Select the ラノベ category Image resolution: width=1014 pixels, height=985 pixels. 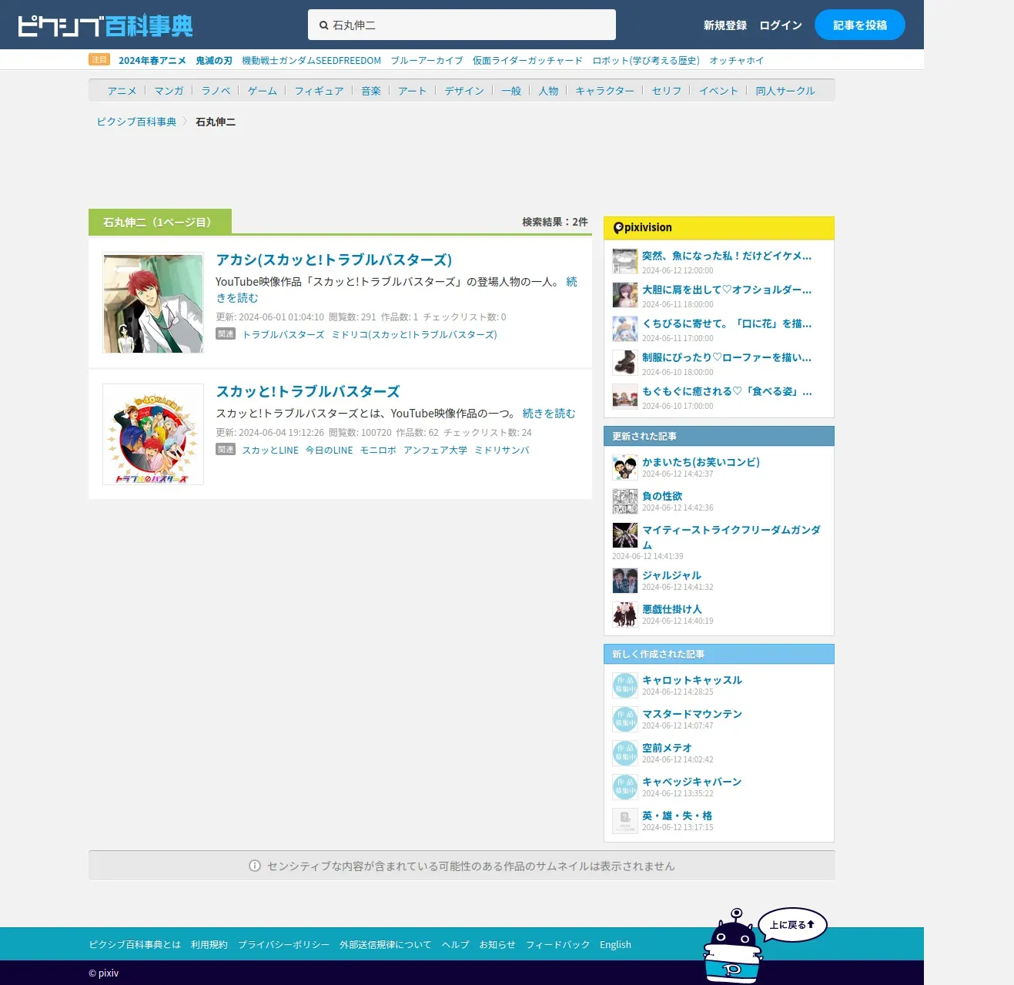[216, 91]
